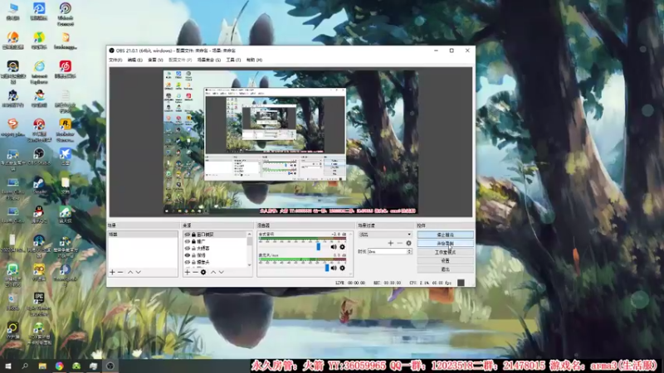Open 编辑(E) Edit menu
Screen dimensions: 664x373
pyautogui.click(x=134, y=60)
